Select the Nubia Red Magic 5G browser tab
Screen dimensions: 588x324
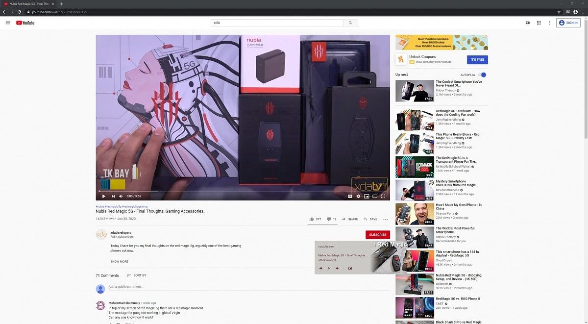tap(27, 3)
